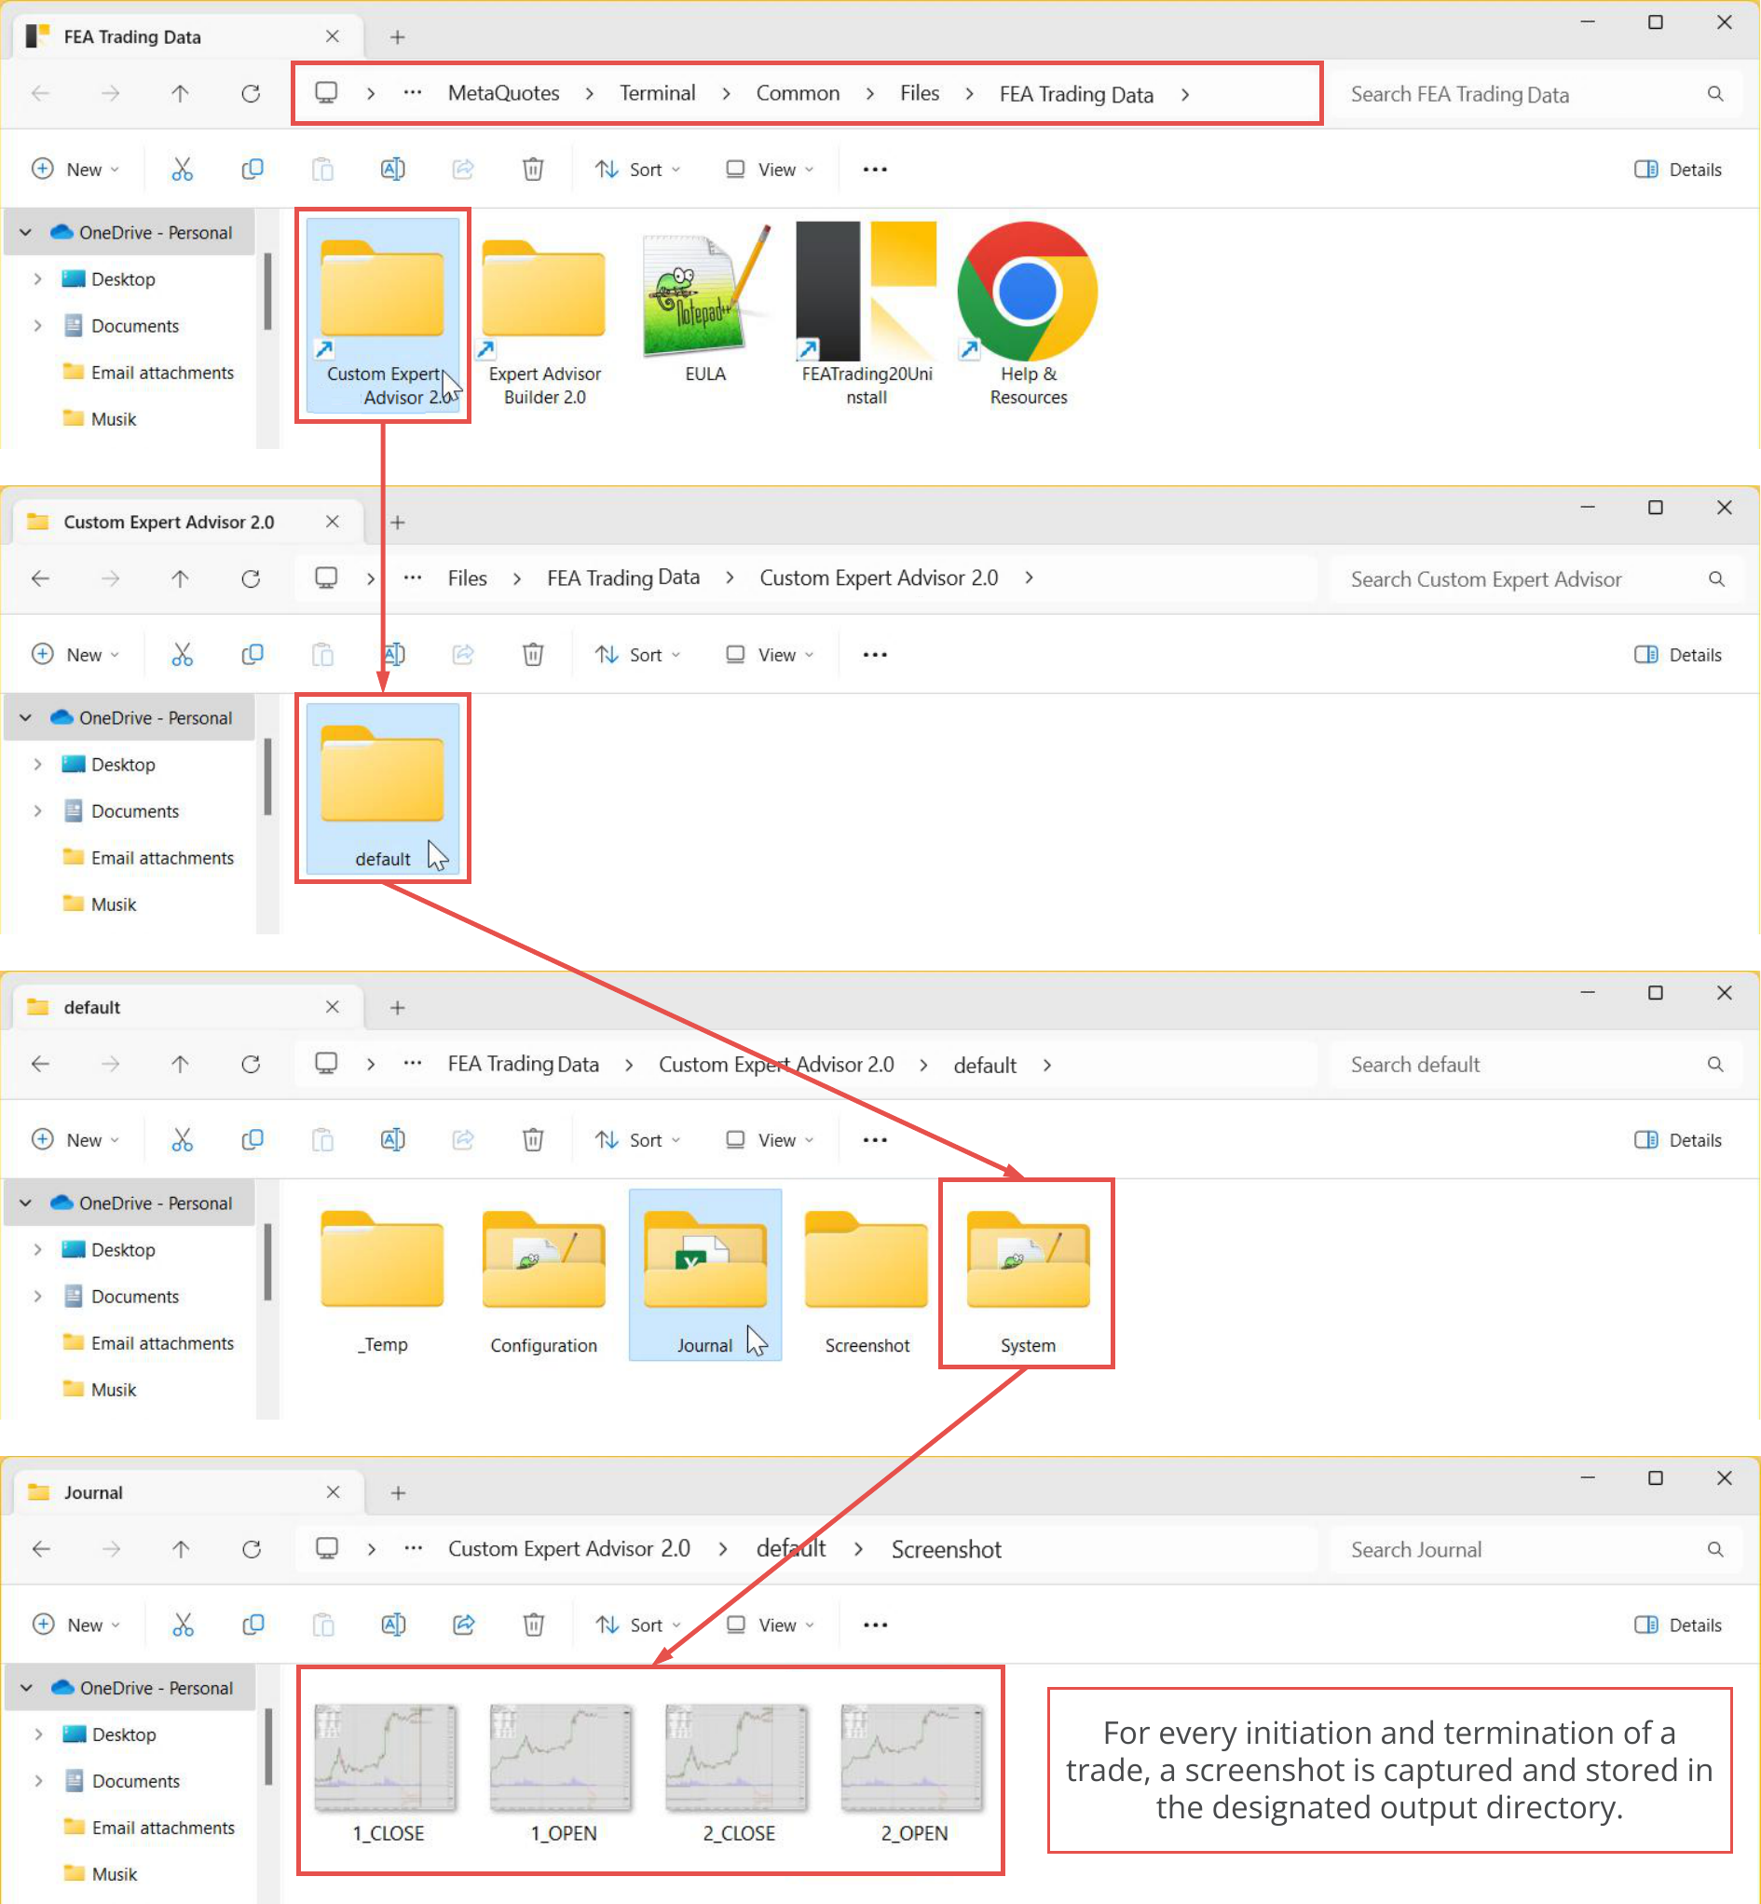Image resolution: width=1761 pixels, height=1904 pixels.
Task: Click Share icon in Journal window toolbar
Action: [x=463, y=1625]
